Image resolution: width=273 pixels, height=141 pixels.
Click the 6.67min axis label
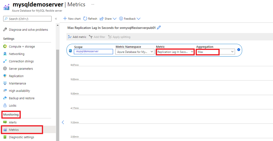[75, 65]
